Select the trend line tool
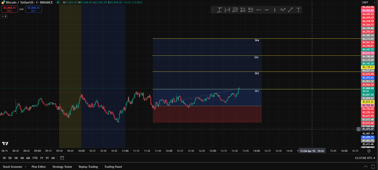 point(290,10)
